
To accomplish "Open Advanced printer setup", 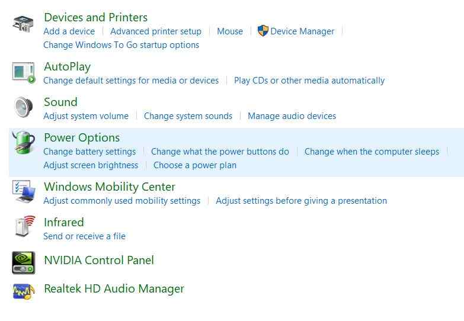I will pos(156,31).
